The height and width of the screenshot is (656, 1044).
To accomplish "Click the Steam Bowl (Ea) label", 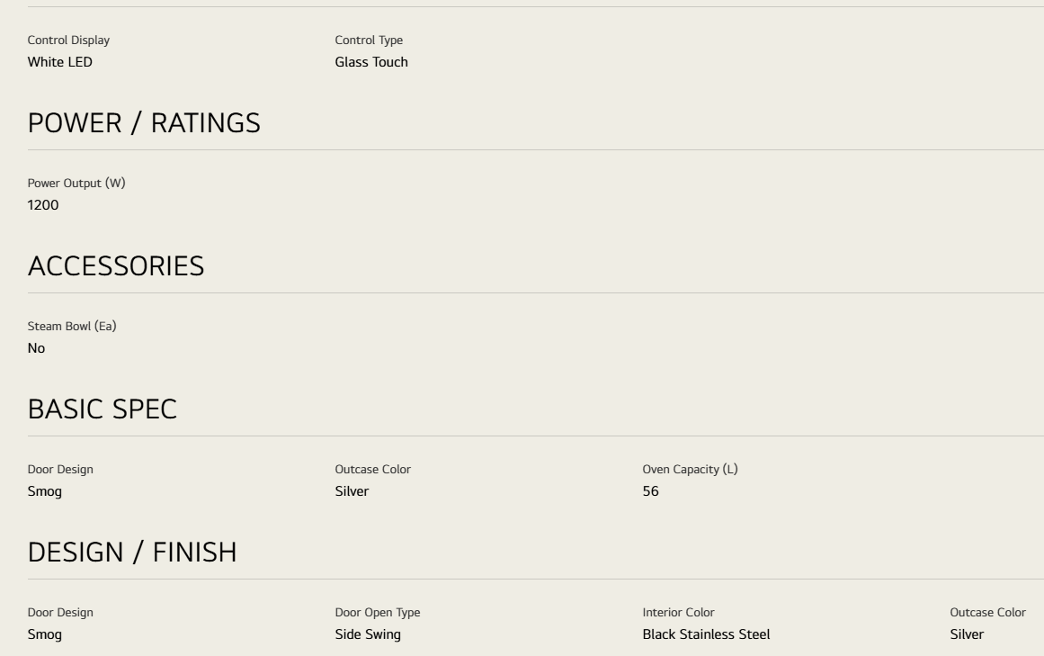I will tap(72, 327).
